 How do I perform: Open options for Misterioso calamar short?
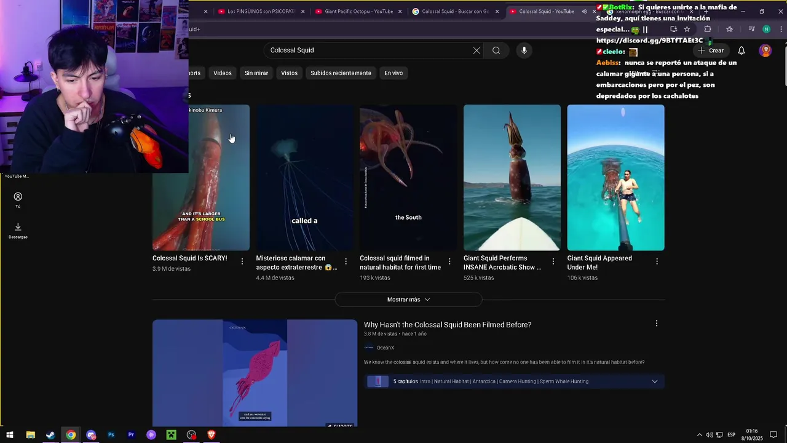click(x=346, y=261)
